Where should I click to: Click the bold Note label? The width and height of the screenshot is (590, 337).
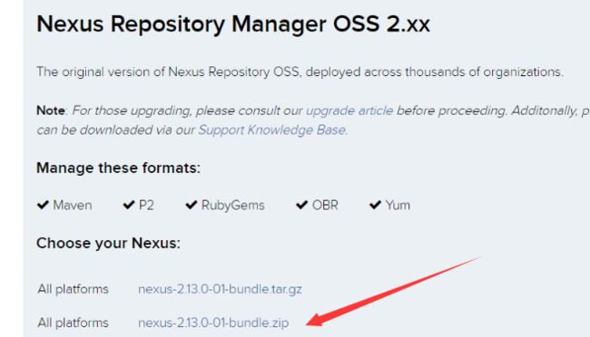(x=51, y=111)
